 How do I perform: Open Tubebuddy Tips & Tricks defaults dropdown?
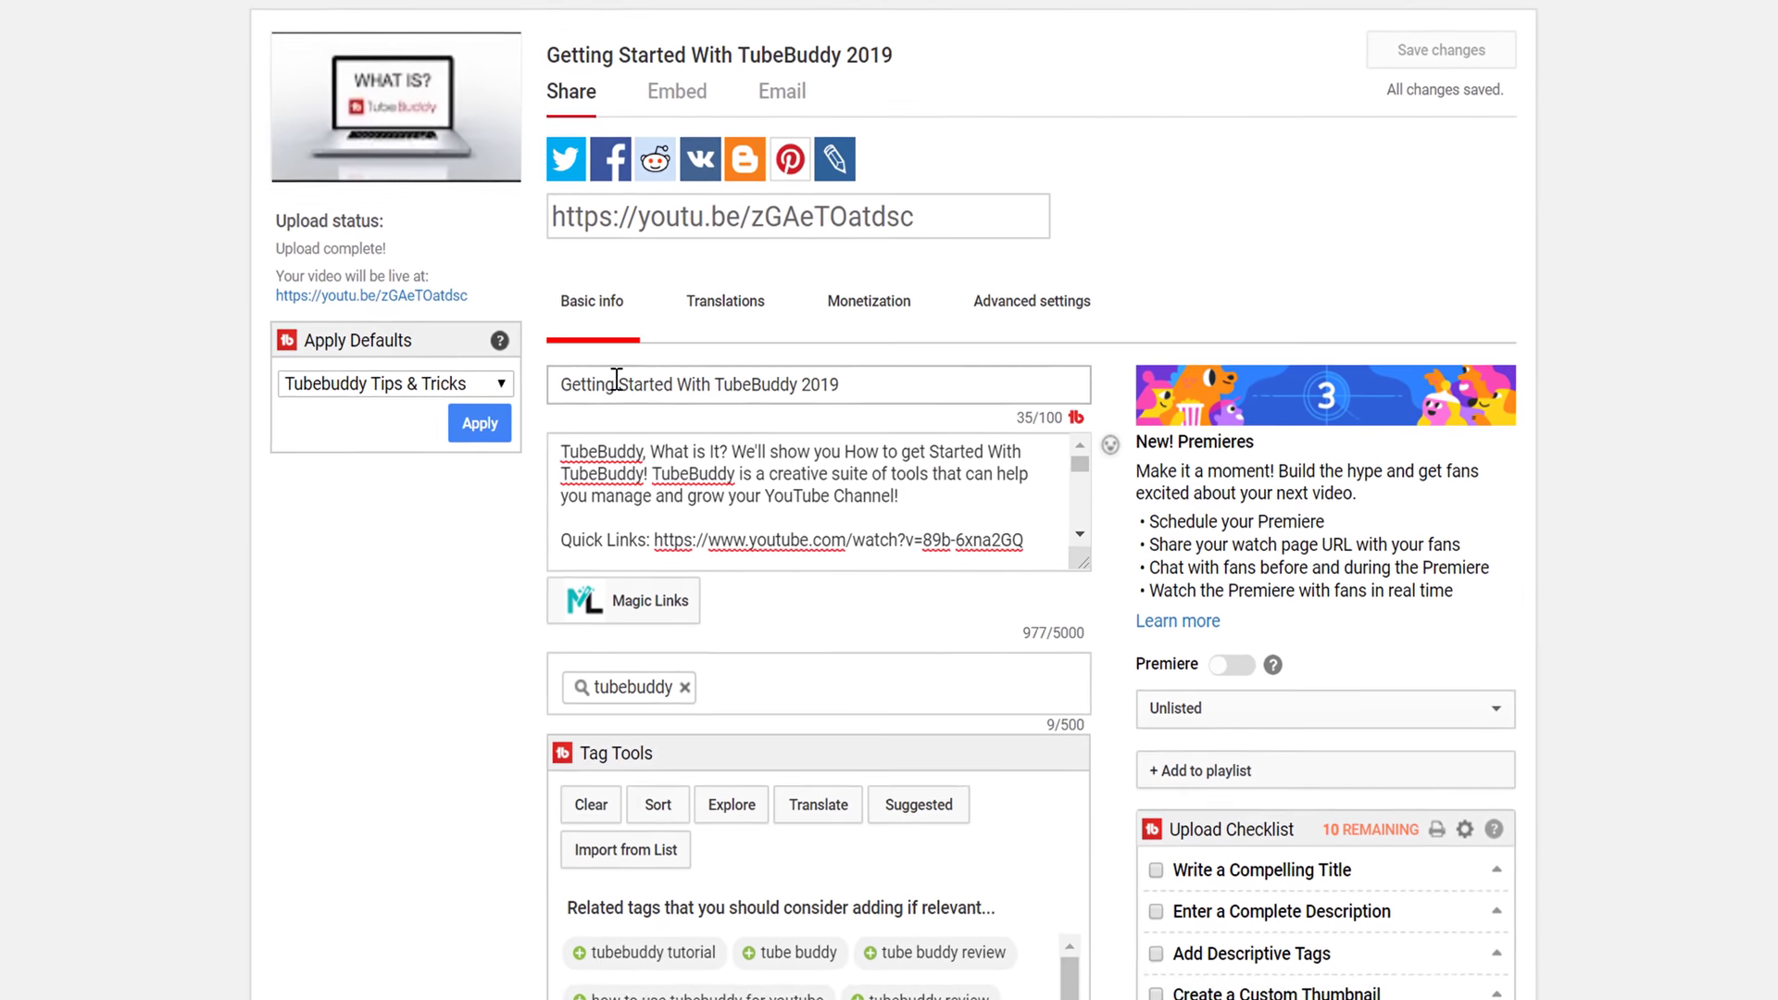coord(395,383)
